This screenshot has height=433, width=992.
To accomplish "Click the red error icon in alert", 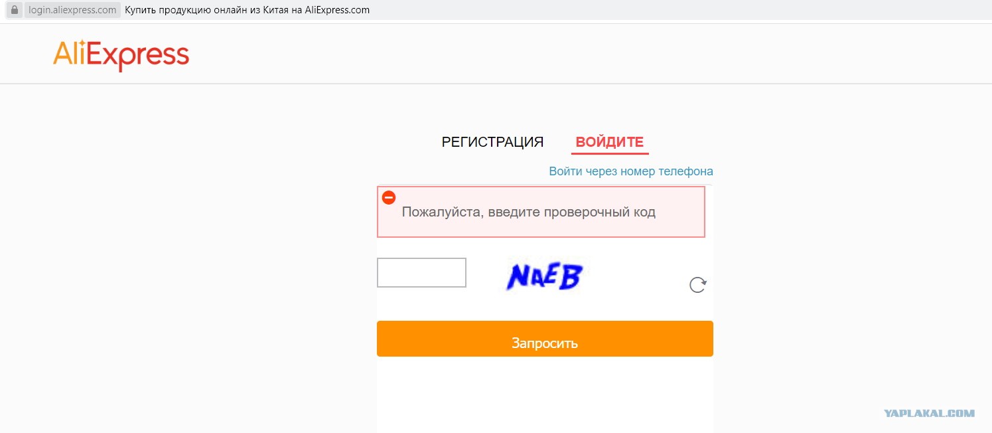I will pyautogui.click(x=389, y=197).
